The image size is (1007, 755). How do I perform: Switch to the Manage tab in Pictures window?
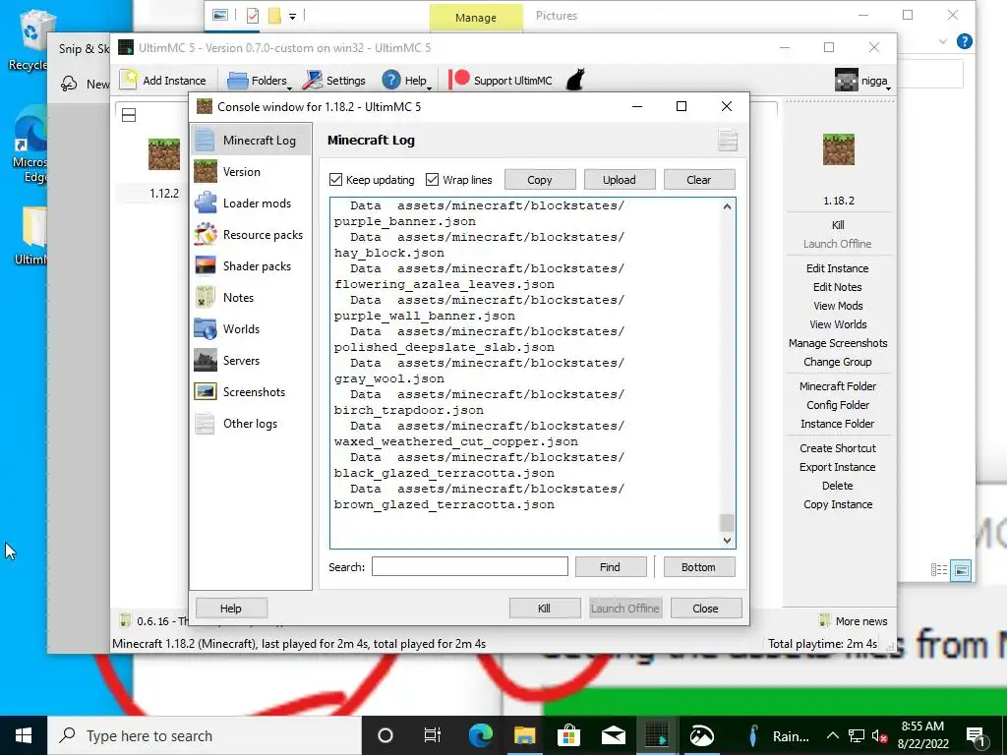point(476,18)
